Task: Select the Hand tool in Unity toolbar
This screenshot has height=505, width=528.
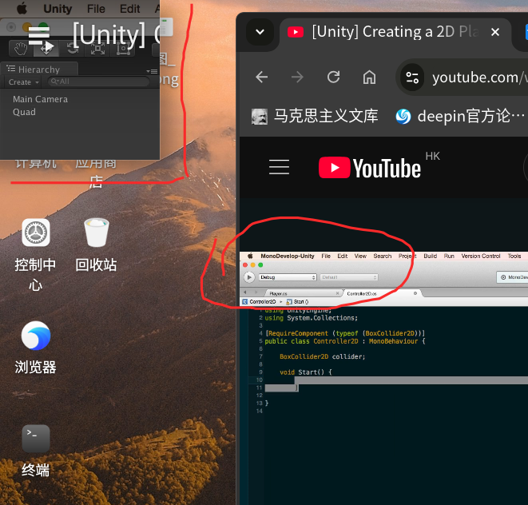Action: (21, 49)
